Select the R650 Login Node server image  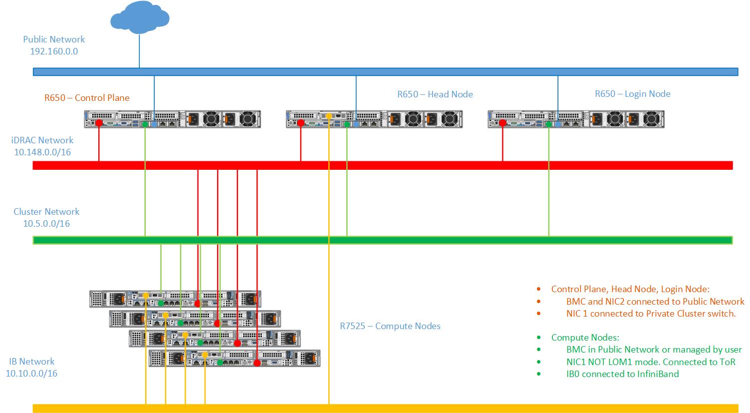coord(576,119)
